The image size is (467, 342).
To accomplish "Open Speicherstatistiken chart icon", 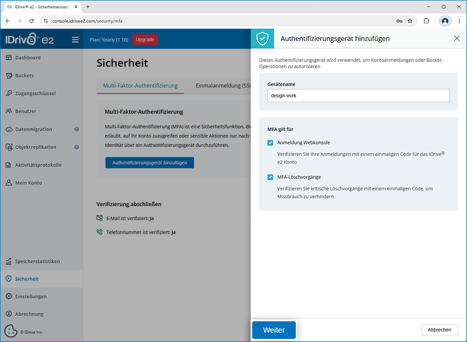I will click(x=9, y=261).
